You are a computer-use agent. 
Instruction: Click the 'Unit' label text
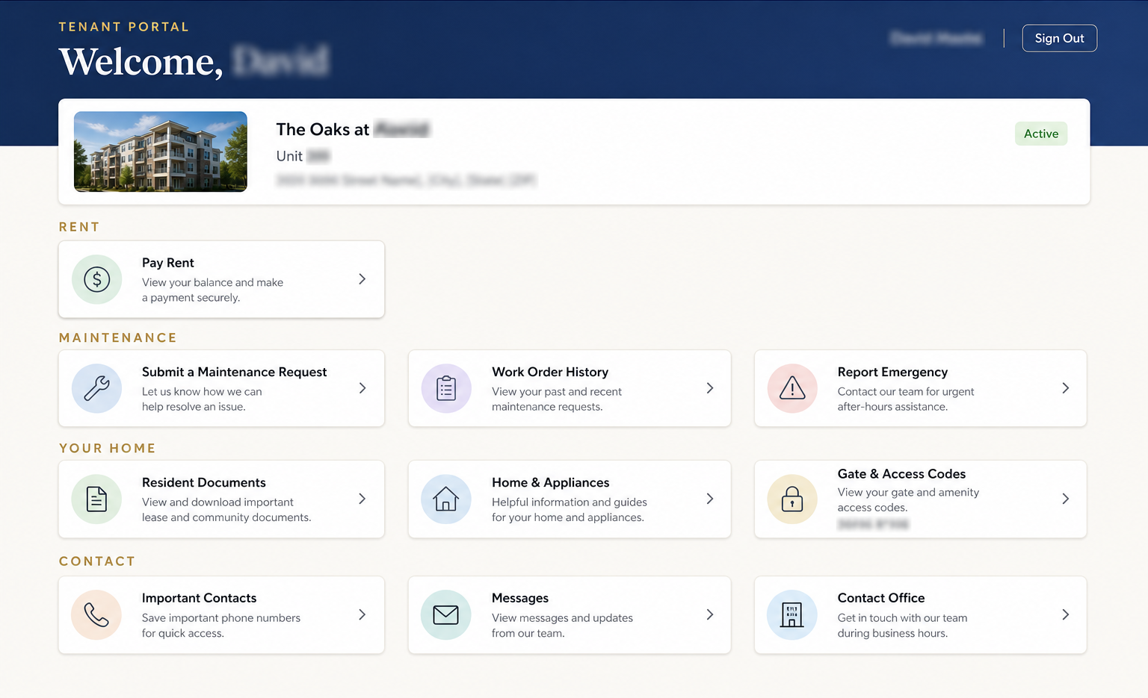[x=289, y=156]
